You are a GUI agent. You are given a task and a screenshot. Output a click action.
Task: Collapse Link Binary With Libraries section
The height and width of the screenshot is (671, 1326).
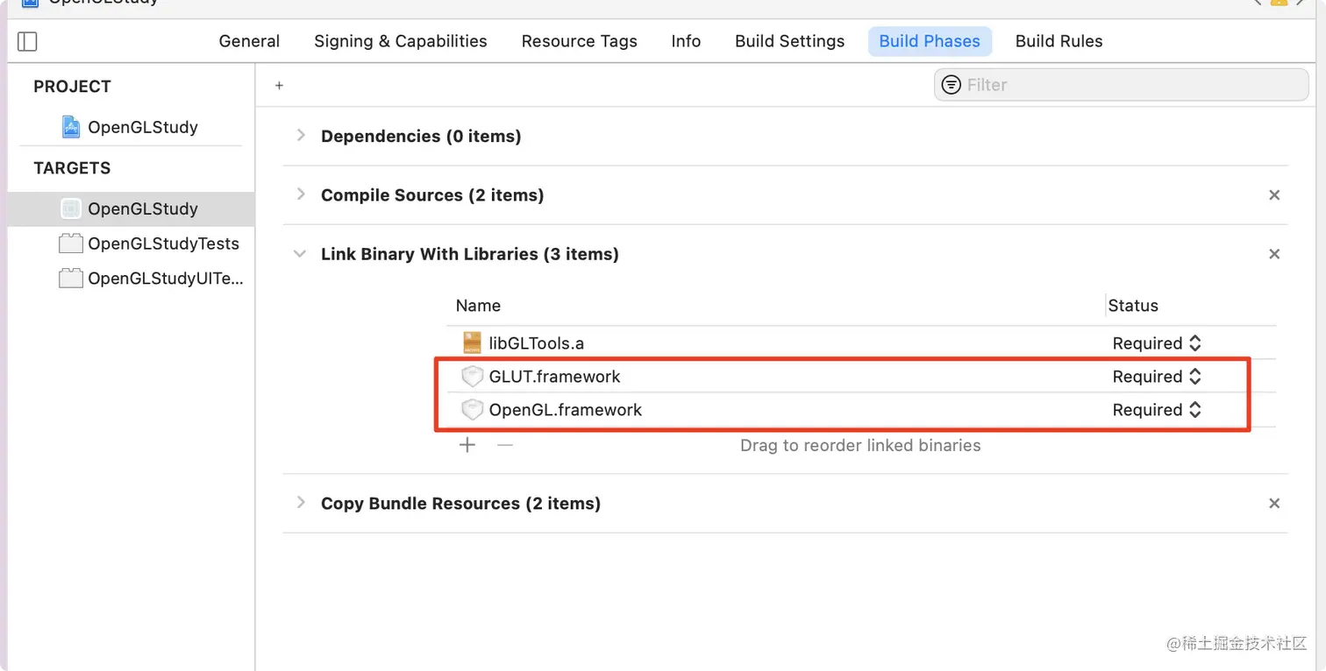[301, 254]
